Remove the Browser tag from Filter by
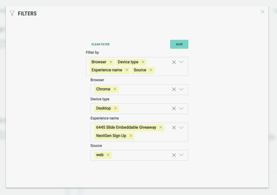Screen dimensions: 277x195 pos(111,62)
